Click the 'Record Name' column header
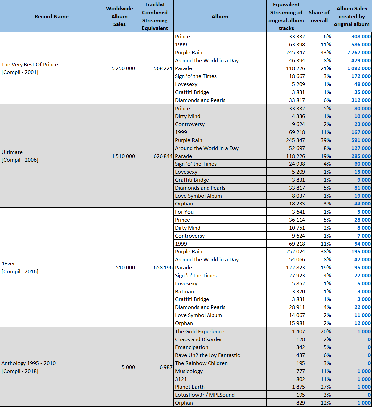The width and height of the screenshot is (372, 407). 52,16
